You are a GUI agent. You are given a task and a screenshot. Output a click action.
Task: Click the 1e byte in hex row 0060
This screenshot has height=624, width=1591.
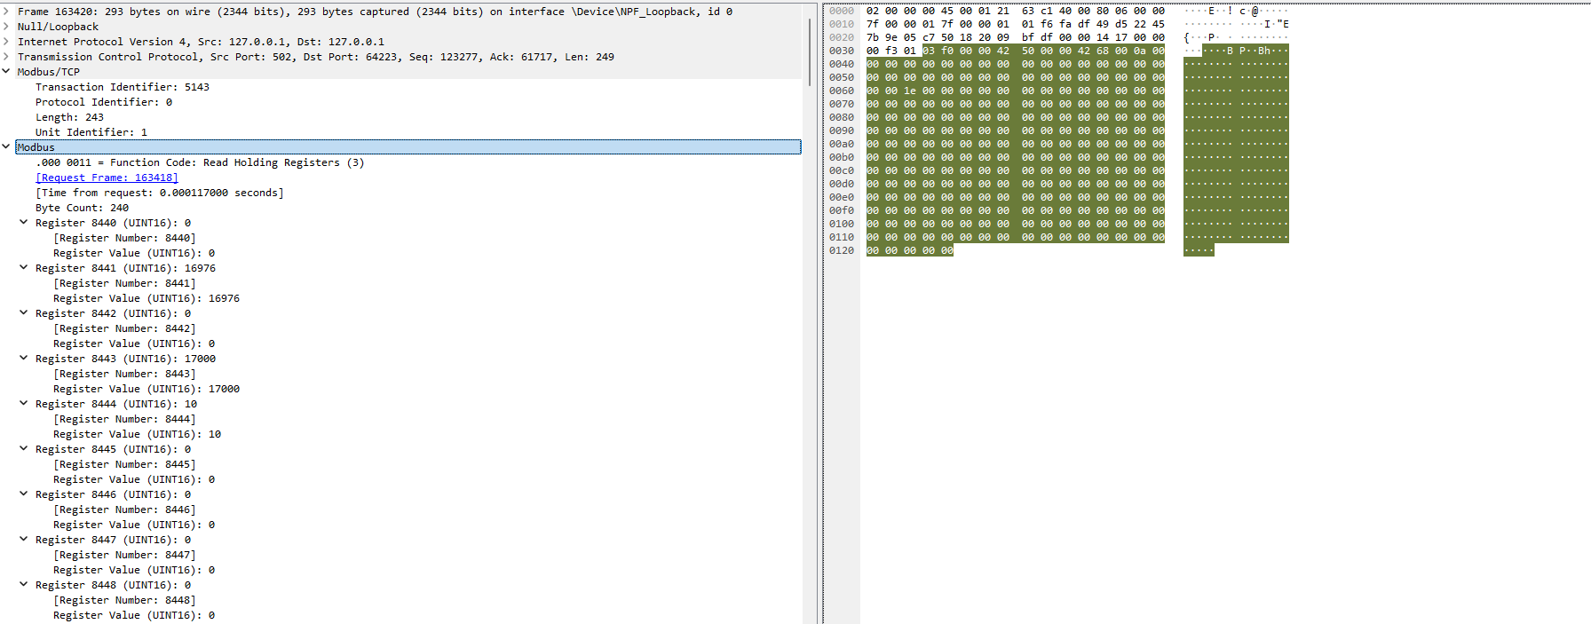(x=910, y=91)
